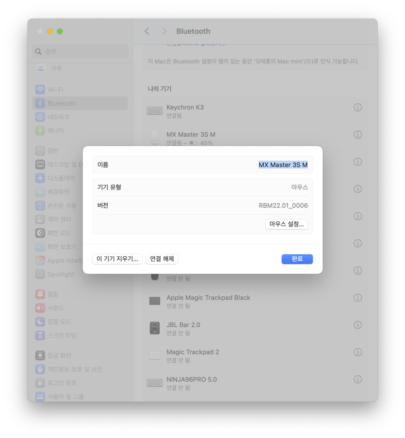405x438 pixels.
Task: Go forward with the right chevron
Action: [164, 31]
